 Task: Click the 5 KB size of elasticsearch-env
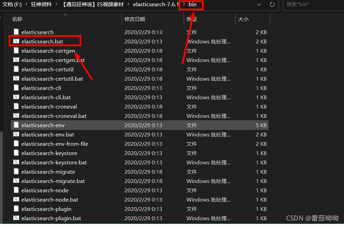click(x=261, y=125)
